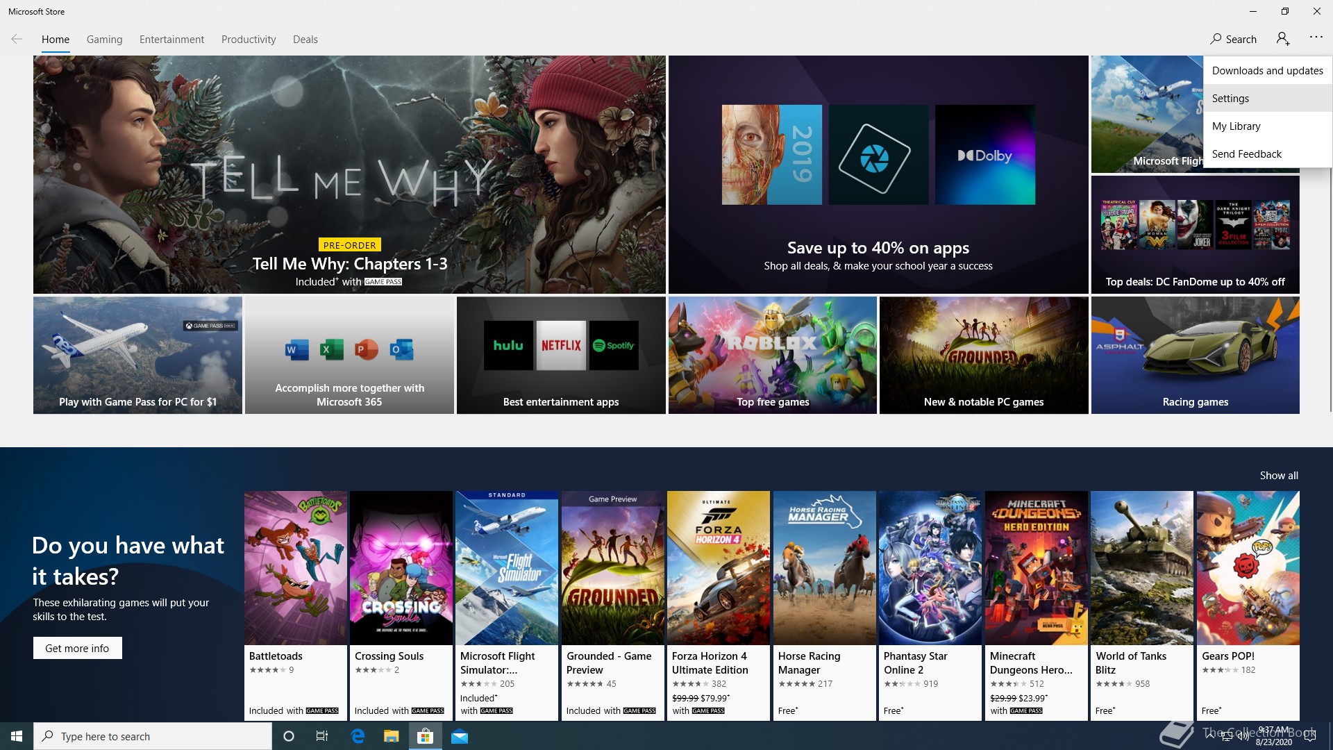Open the account sign-in person icon
1333x750 pixels.
pos(1283,39)
